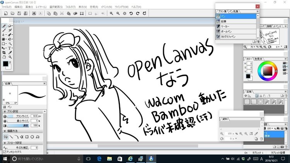Click the H value field in カラー panel
Image resolution: width=290 pixels, height=163 pixels.
[x=250, y=63]
